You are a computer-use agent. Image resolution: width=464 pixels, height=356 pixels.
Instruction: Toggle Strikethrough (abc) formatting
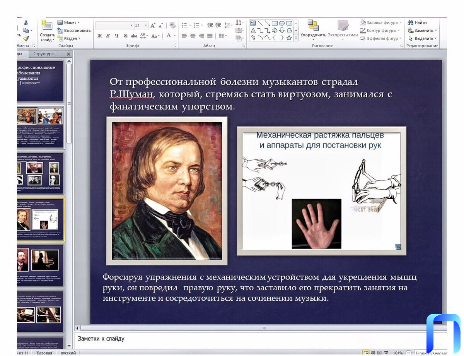click(134, 36)
